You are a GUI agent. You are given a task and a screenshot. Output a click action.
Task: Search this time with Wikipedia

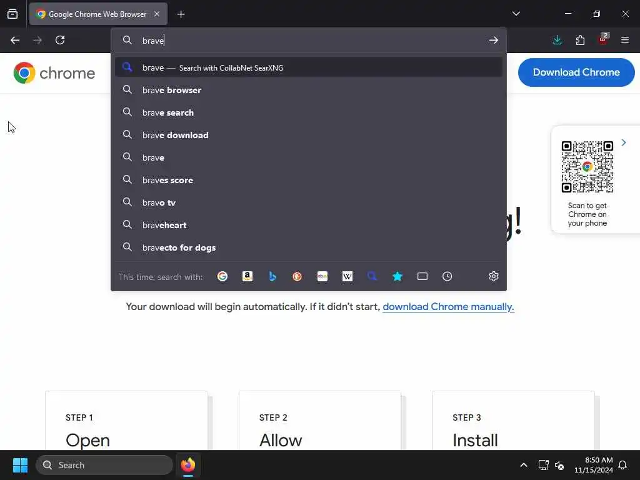pyautogui.click(x=347, y=276)
